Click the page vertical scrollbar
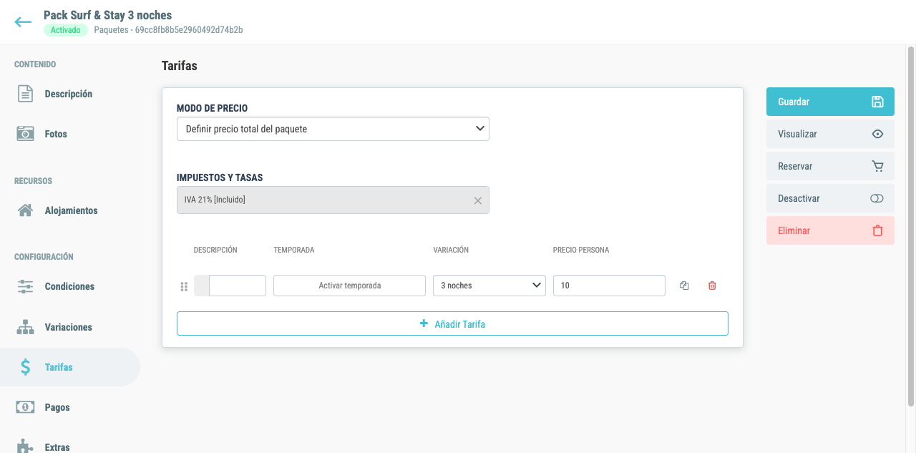 point(911,226)
